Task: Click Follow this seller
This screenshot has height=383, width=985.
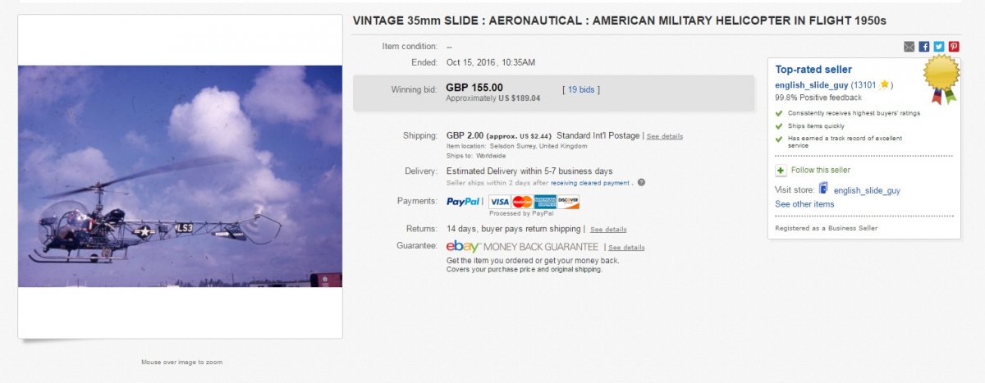Action: tap(820, 171)
